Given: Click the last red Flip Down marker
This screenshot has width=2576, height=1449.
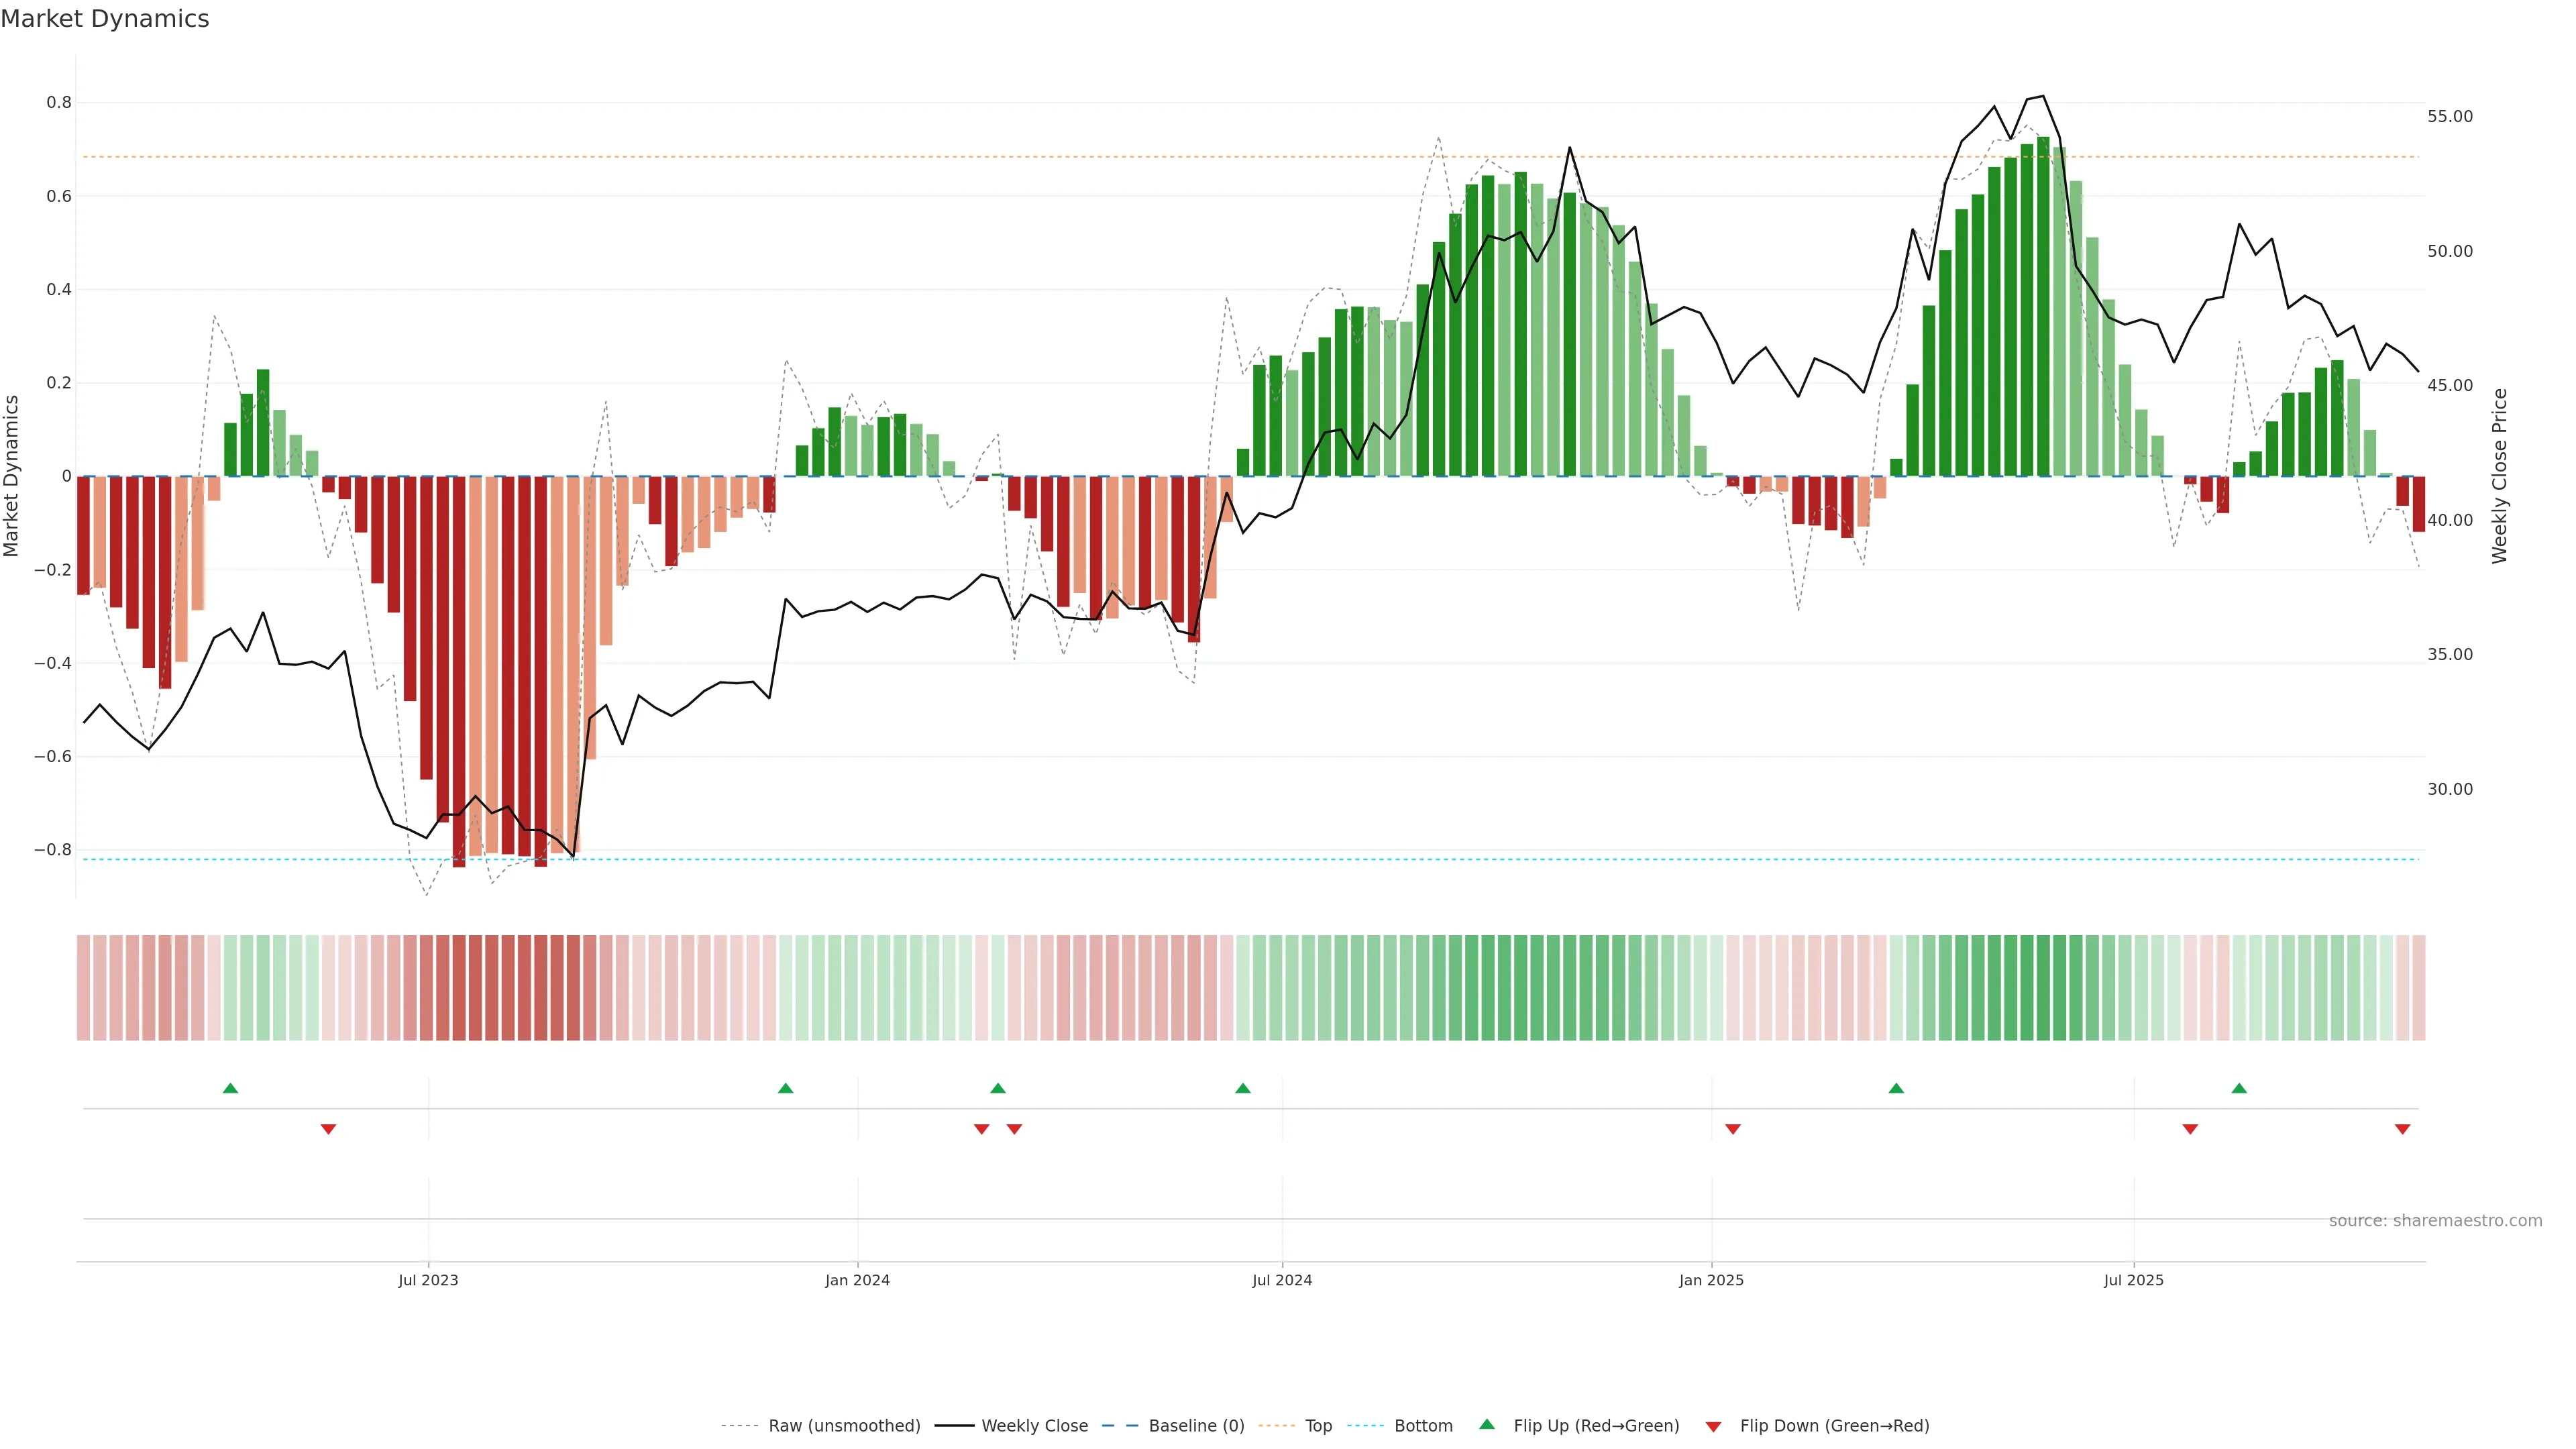Looking at the screenshot, I should tap(2402, 1129).
